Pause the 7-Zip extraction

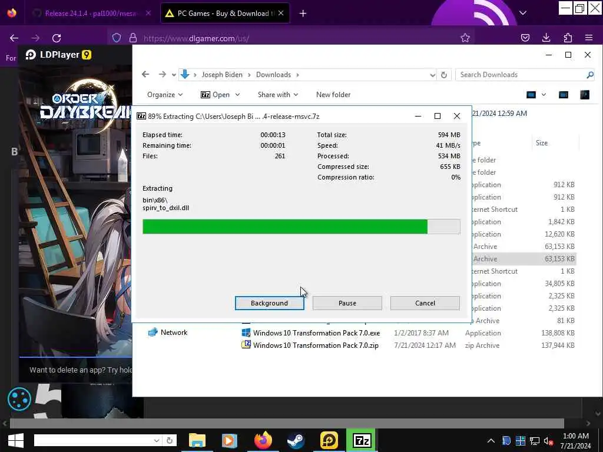tap(347, 303)
